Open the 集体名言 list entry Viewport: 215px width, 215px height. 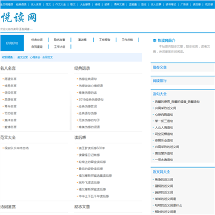[11, 120]
